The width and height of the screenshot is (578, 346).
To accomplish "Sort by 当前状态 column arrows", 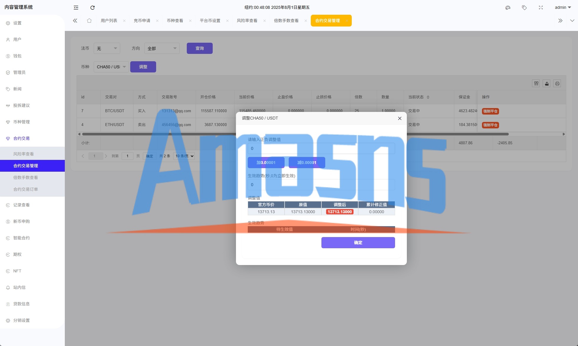I will [x=428, y=97].
